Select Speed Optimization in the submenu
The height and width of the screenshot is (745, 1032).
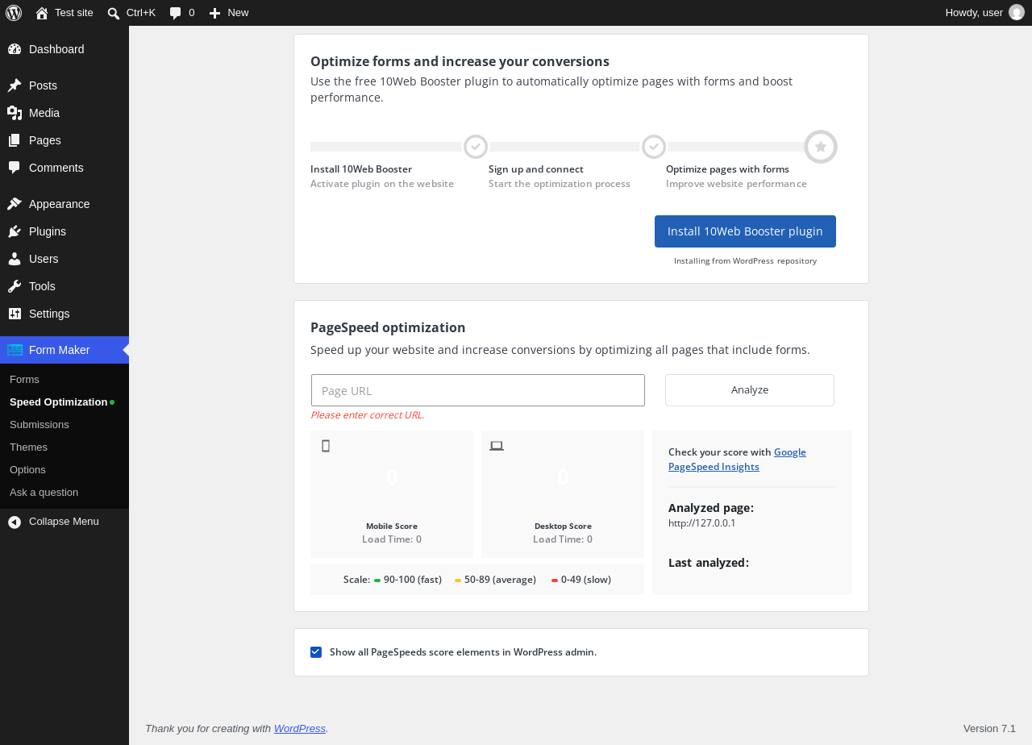pos(58,402)
